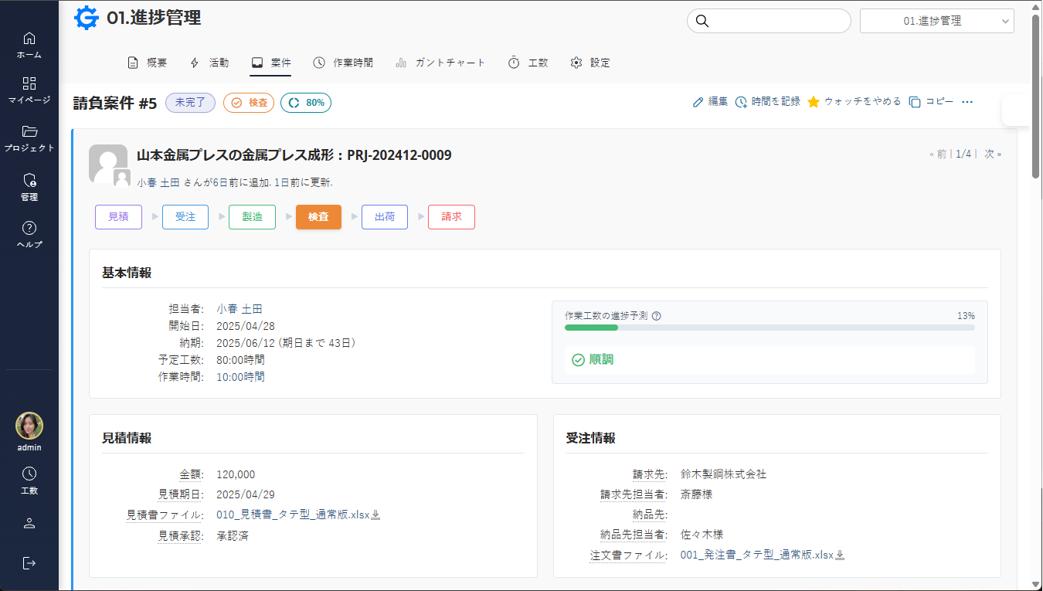
Task: Select the 出荷 workflow stage button
Action: 385,217
